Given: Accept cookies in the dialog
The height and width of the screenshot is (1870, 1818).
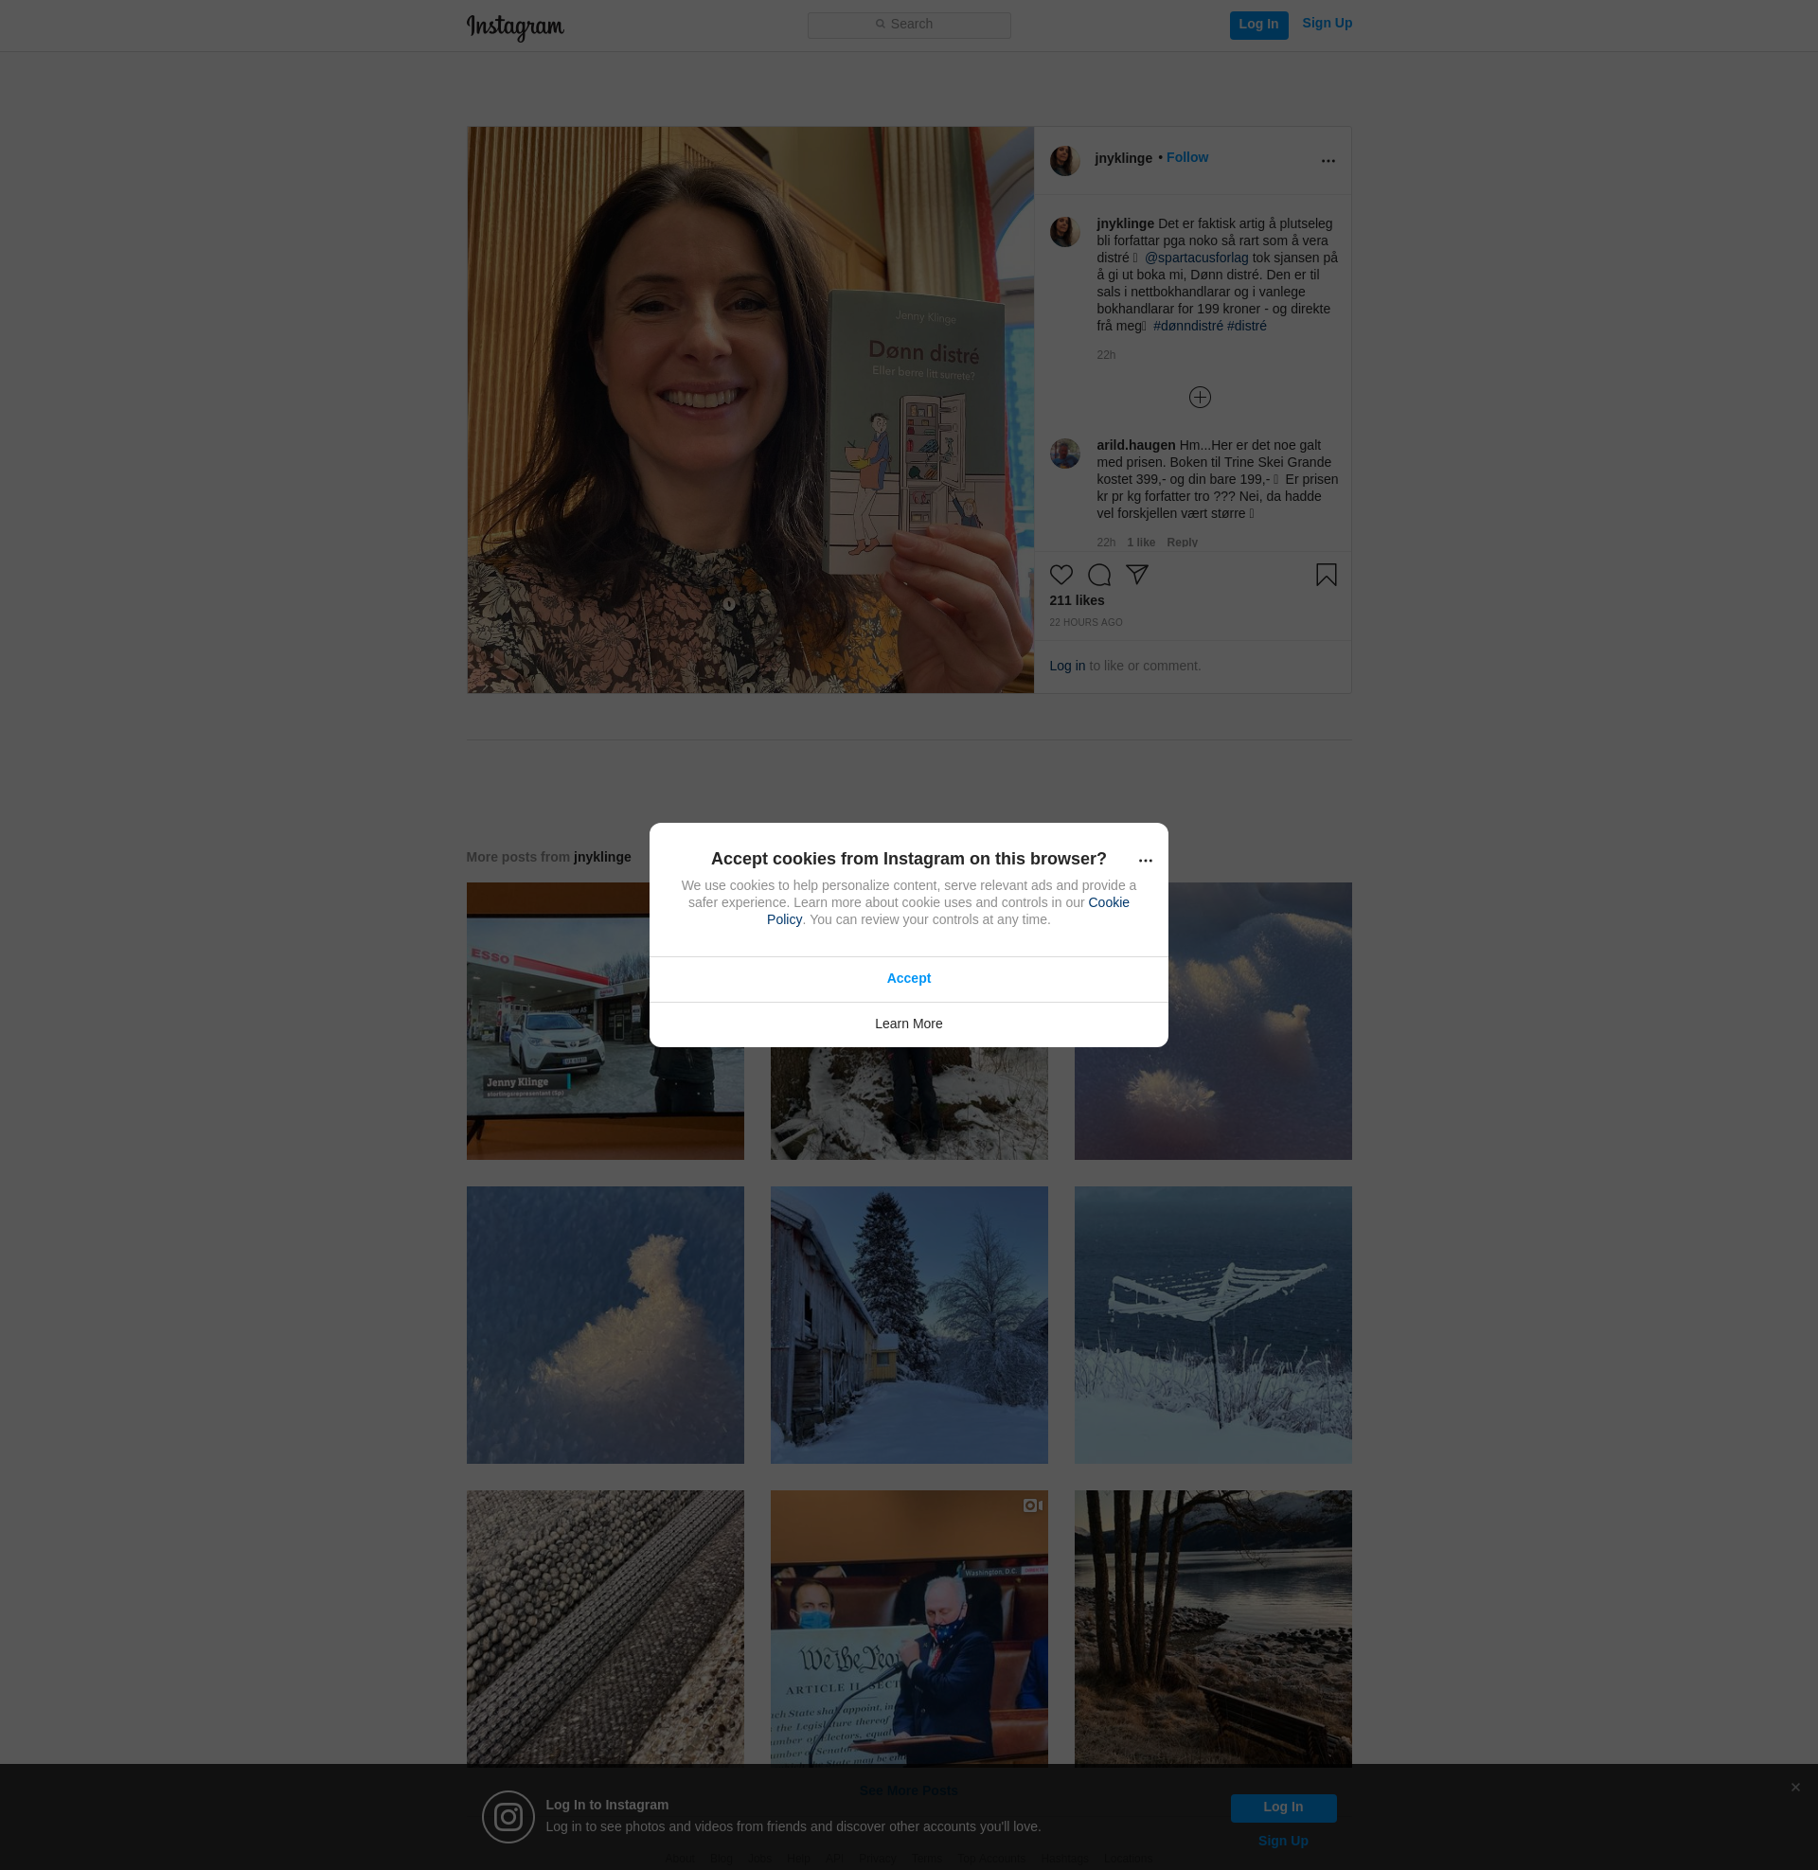Looking at the screenshot, I should [x=908, y=978].
